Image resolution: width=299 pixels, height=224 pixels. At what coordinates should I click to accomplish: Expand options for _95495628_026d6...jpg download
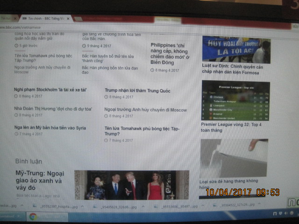[x=143, y=206]
